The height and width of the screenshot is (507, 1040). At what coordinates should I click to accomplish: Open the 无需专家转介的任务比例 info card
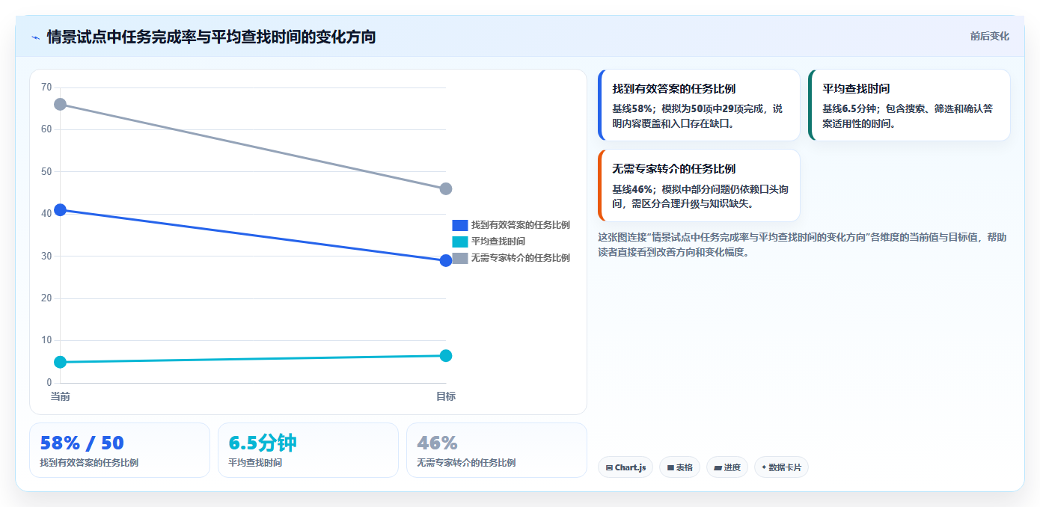[699, 185]
